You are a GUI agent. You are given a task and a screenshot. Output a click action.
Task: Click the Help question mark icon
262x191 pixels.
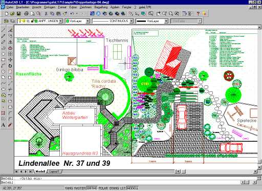point(198,14)
